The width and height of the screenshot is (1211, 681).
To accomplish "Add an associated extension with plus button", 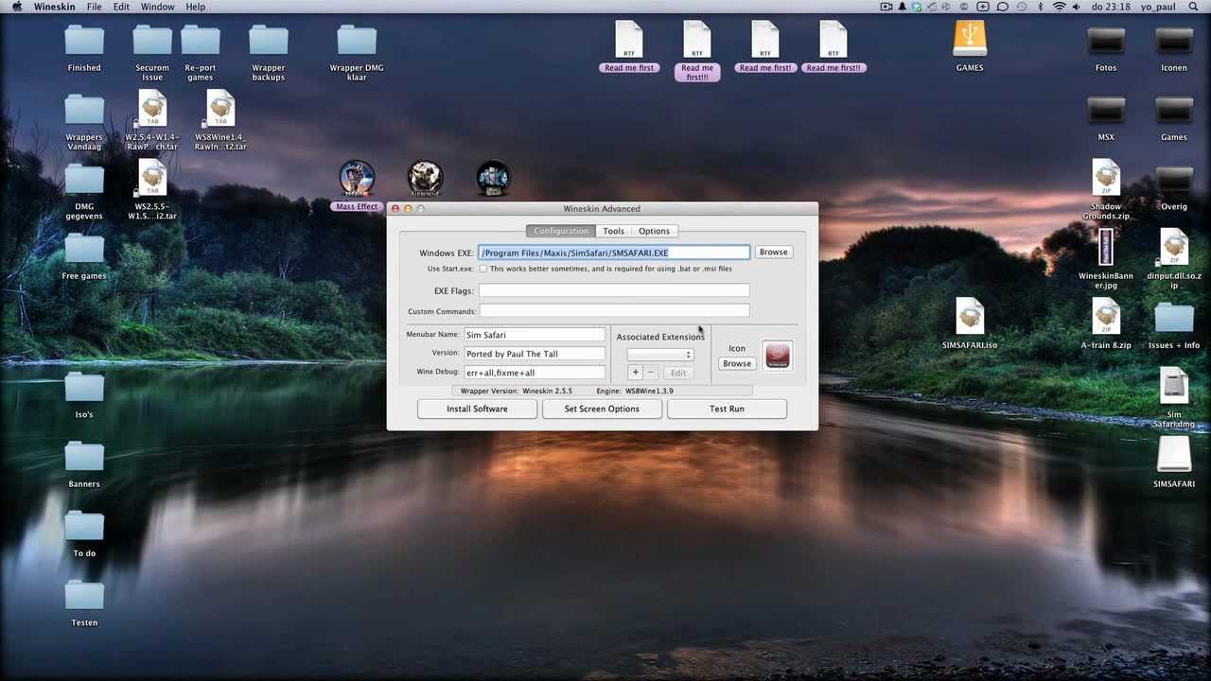I will (x=636, y=373).
